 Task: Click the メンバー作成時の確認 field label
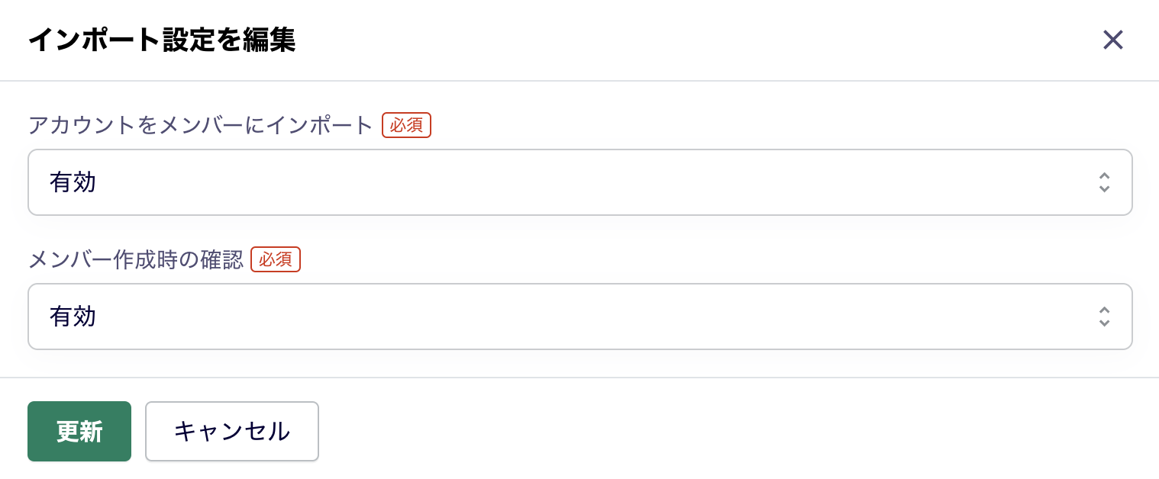[135, 259]
